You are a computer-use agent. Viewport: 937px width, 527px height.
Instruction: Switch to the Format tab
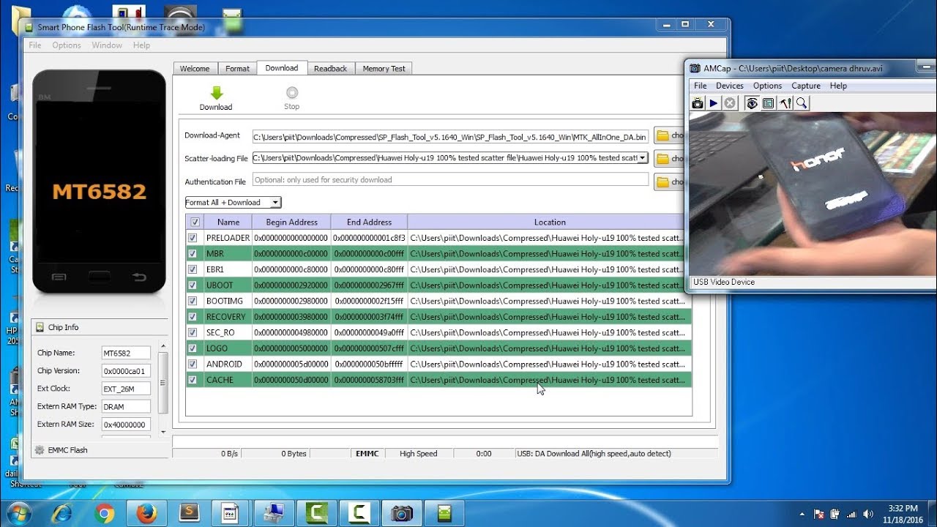tap(237, 69)
